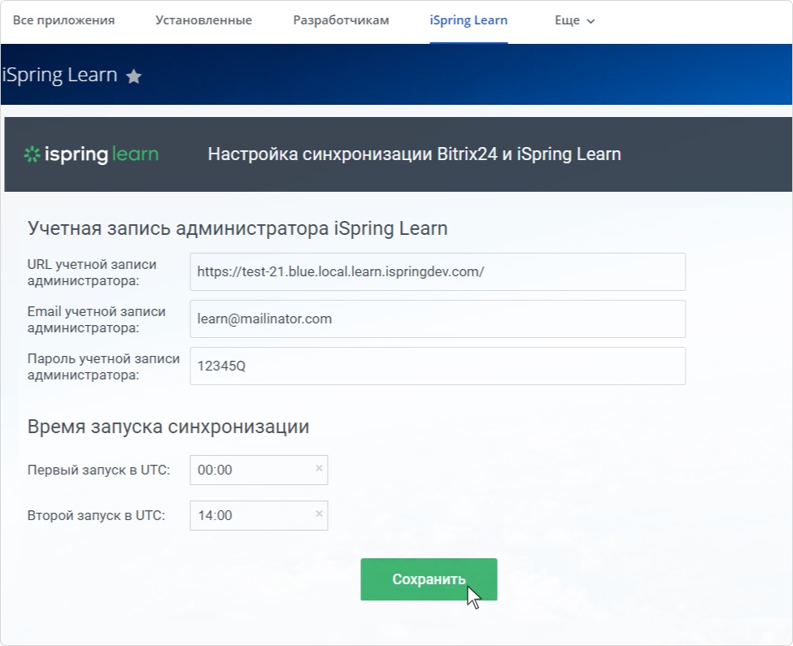Image resolution: width=793 pixels, height=646 pixels.
Task: Switch to the Установленные tab
Action: [x=204, y=20]
